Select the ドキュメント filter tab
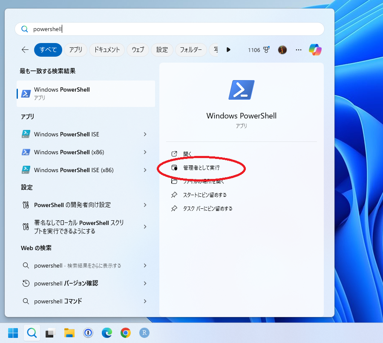This screenshot has height=343, width=383. click(107, 50)
